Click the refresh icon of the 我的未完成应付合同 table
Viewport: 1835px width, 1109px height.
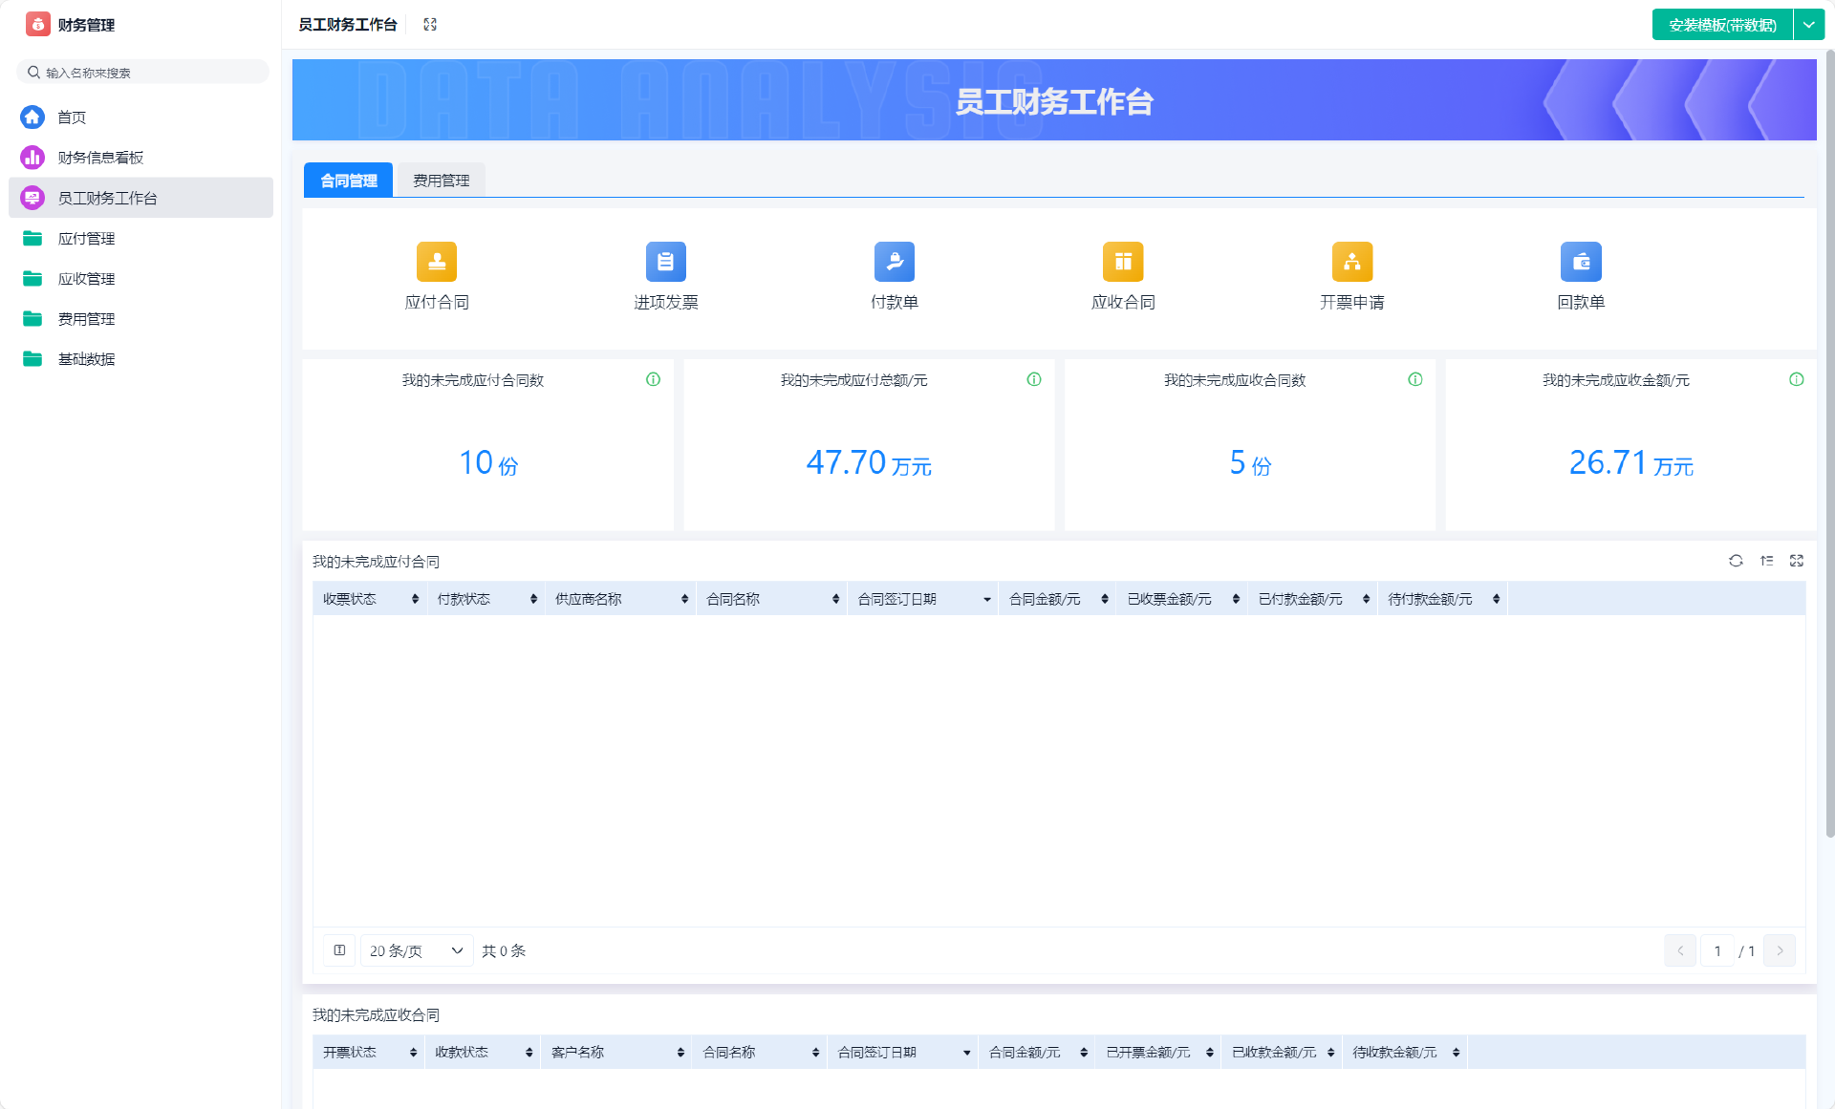[x=1736, y=561]
